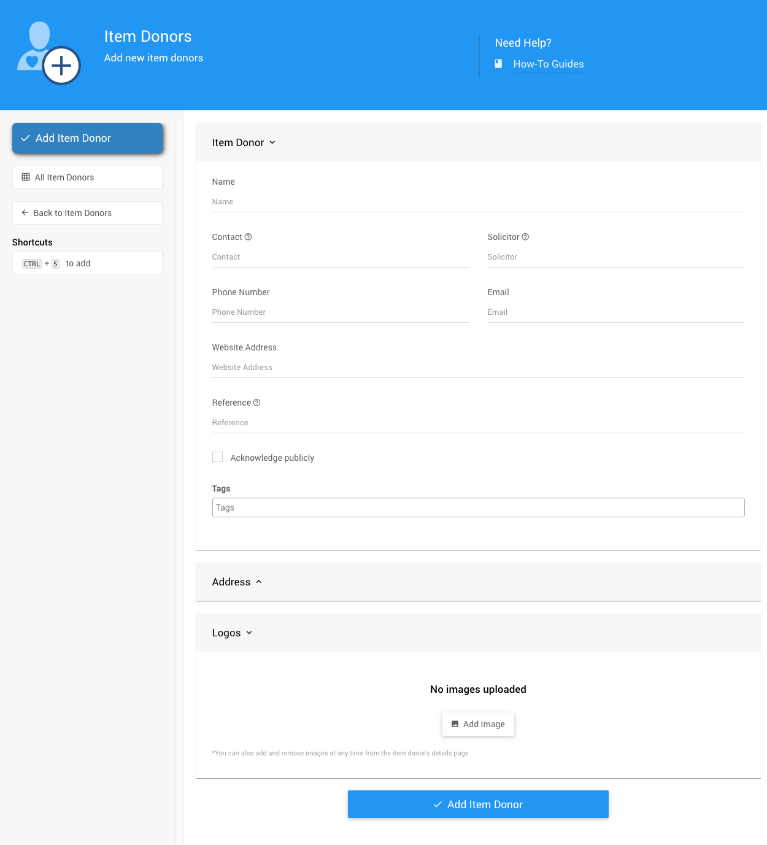The image size is (767, 845).
Task: Click the Email input field
Action: pyautogui.click(x=615, y=312)
